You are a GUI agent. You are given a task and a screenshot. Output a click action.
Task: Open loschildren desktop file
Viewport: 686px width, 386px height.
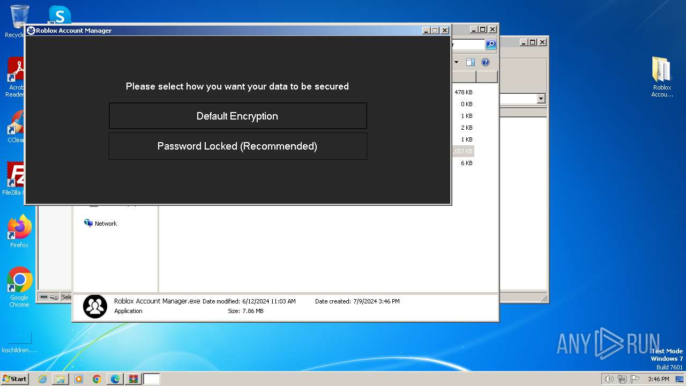19,343
